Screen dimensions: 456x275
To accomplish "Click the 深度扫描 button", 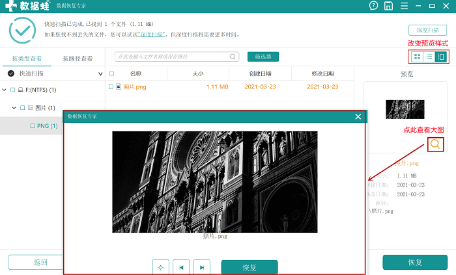I will [x=427, y=30].
